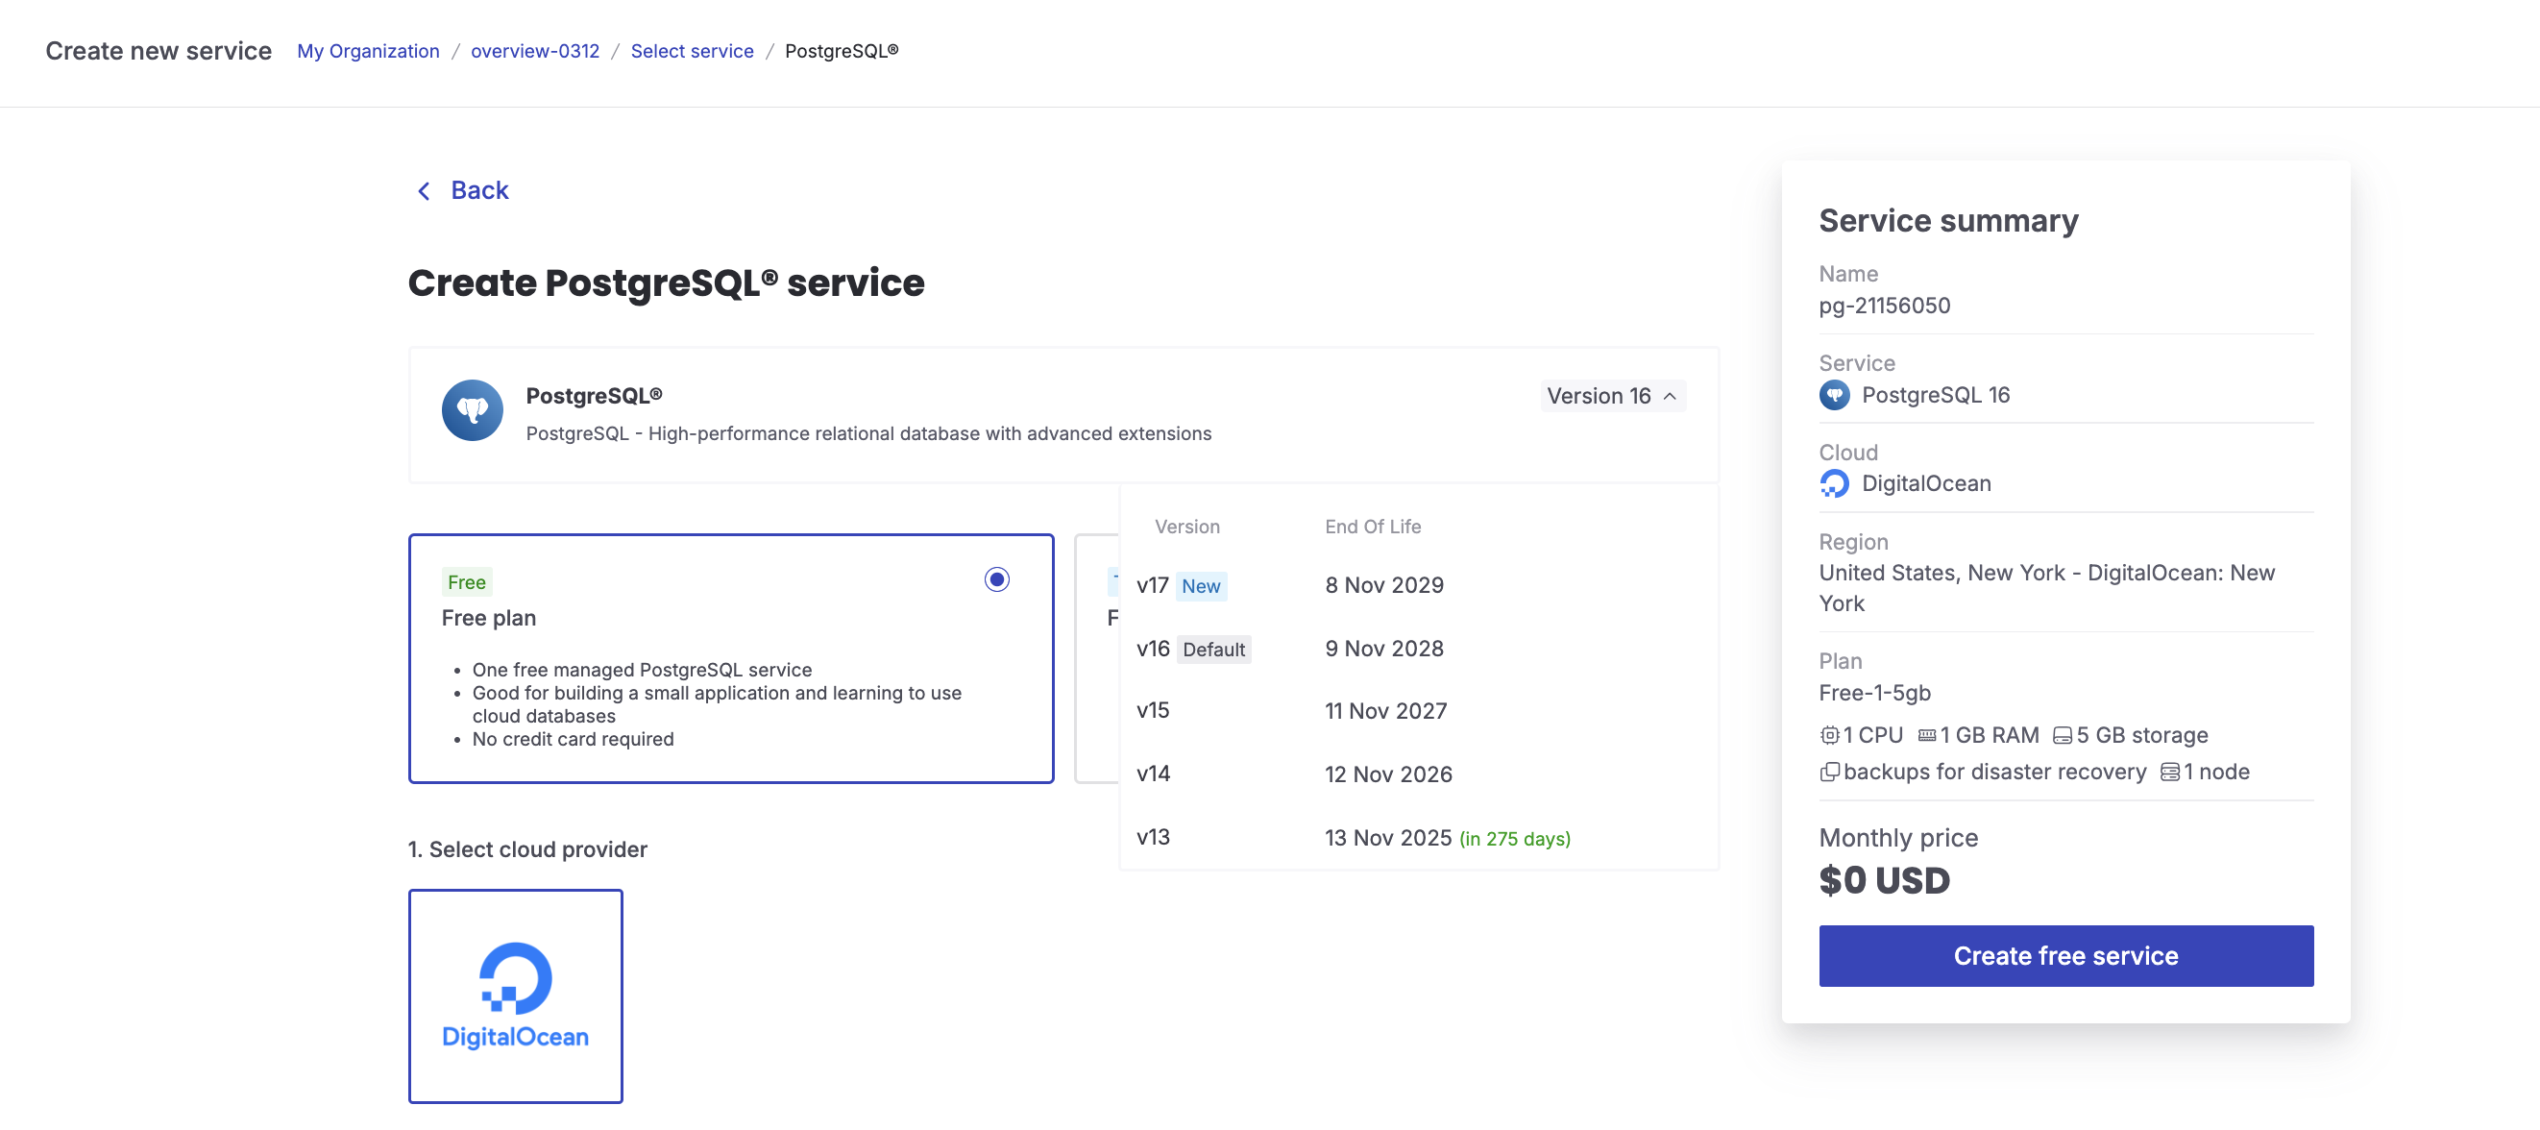Click PostgreSQL® breadcrumb text
This screenshot has width=2540, height=1130.
(842, 51)
